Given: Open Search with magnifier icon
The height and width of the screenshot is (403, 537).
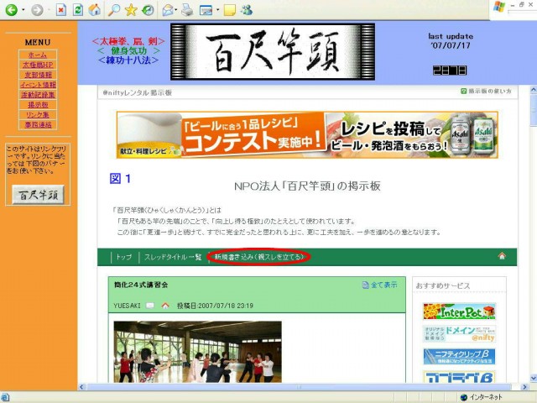Looking at the screenshot, I should (113, 10).
